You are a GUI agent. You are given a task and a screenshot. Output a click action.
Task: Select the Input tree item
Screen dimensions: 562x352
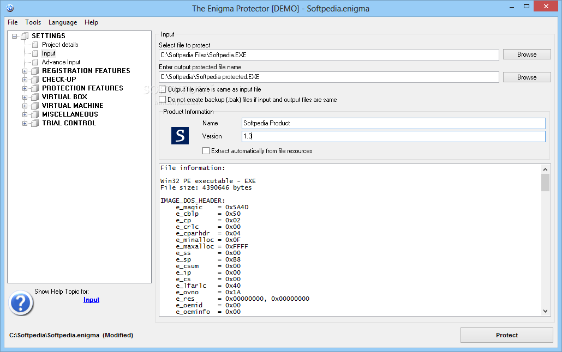[x=49, y=53]
